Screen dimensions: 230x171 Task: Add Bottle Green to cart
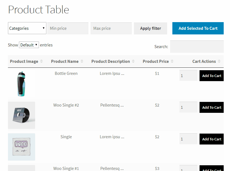212,76
